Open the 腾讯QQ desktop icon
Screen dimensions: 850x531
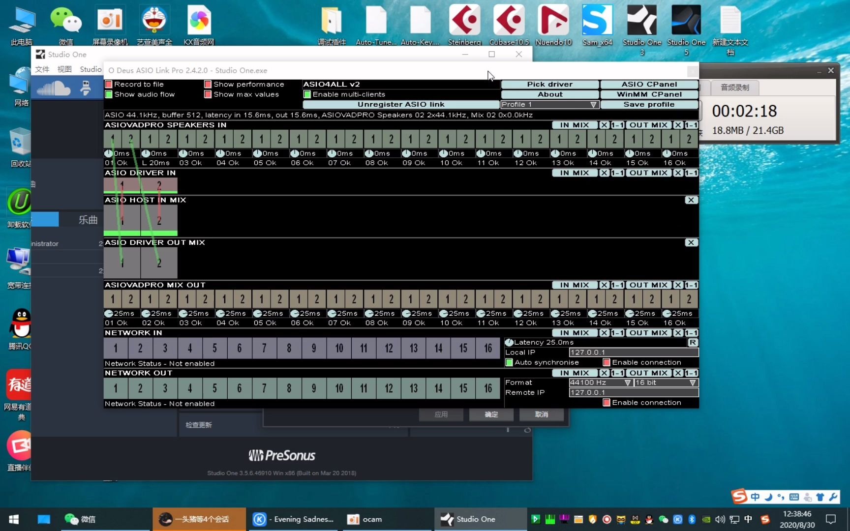click(x=20, y=328)
